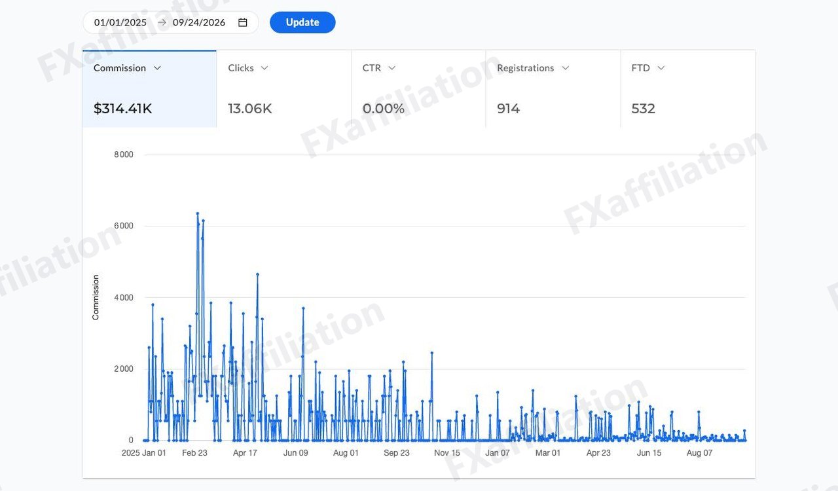This screenshot has width=838, height=491.
Task: Click the Apr 23 axis label
Action: point(598,453)
